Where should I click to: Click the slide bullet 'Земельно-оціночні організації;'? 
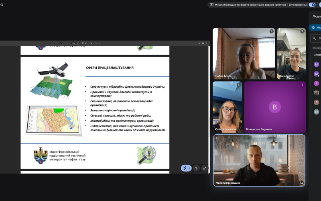[x=113, y=110]
